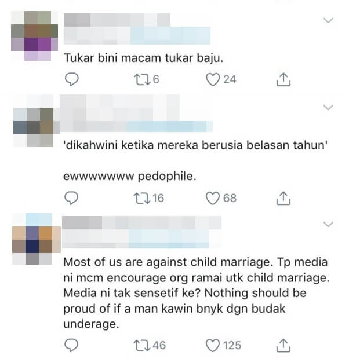Retweet the tweet with 6 retweets
The width and height of the screenshot is (349, 359).
142,79
